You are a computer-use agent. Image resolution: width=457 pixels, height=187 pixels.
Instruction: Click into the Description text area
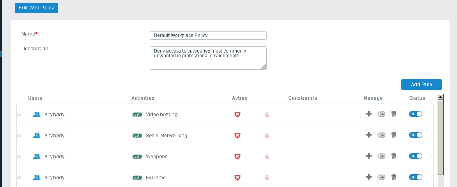click(208, 58)
